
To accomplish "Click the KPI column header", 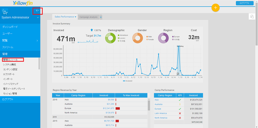I will (180, 95).
